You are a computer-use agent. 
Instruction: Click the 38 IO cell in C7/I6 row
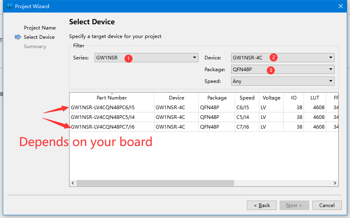click(x=293, y=127)
